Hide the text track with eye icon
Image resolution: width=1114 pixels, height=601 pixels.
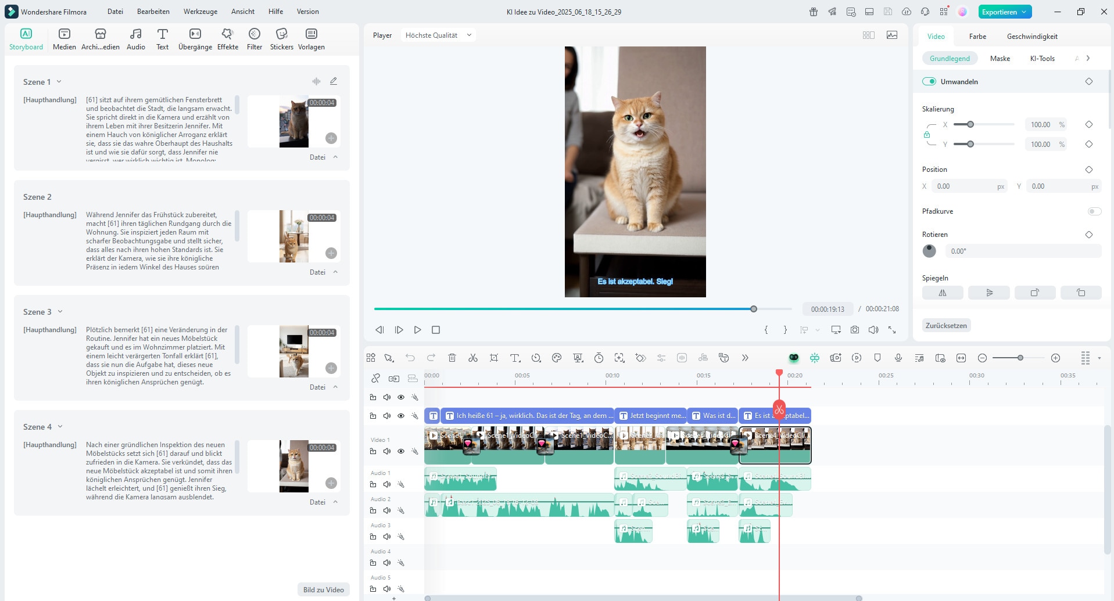pos(401,416)
